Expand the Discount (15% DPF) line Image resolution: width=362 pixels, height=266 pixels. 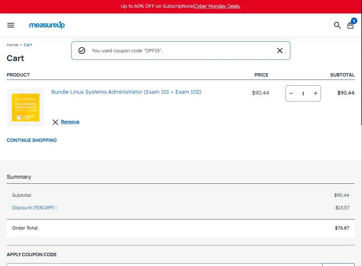35,208
